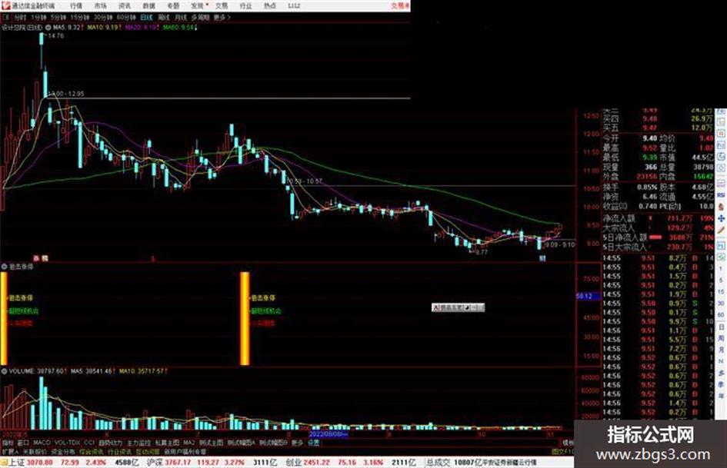Click the sidebar 15-minute period shortcut
The height and width of the screenshot is (468, 727).
point(721,291)
